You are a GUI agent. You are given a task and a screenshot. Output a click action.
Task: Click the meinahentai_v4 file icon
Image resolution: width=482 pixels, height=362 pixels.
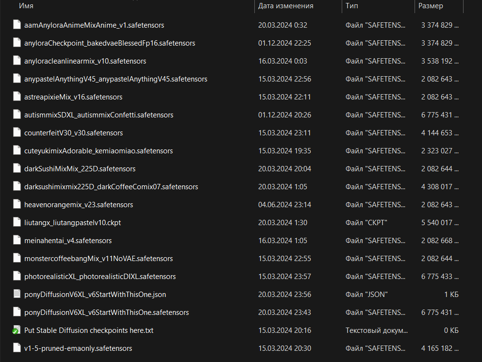(x=17, y=240)
